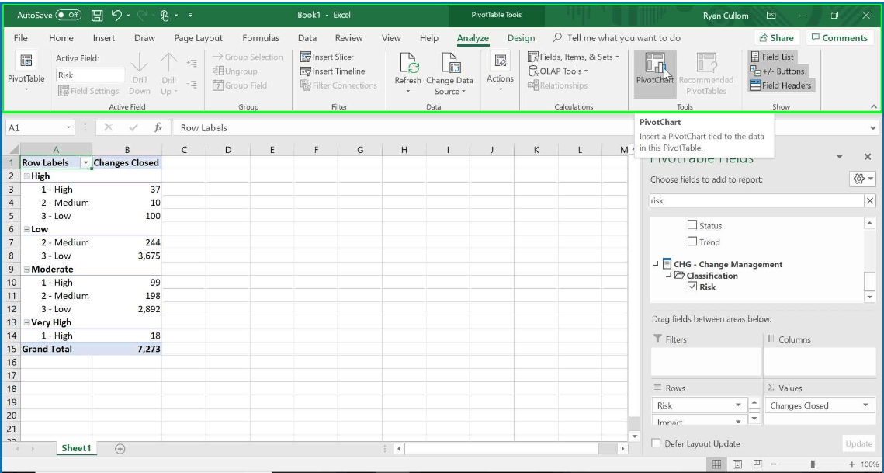Screen dimensions: 884x473
Task: Open the Formulas ribbon tab
Action: pyautogui.click(x=261, y=37)
